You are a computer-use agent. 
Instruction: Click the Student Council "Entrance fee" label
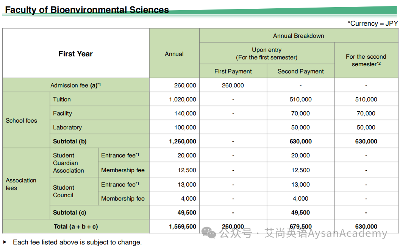point(120,185)
